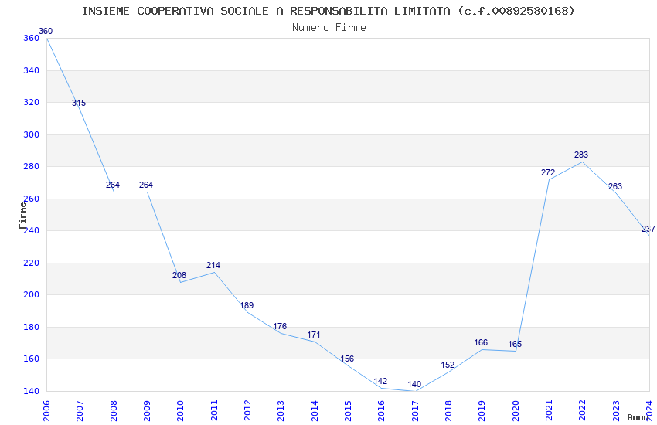Click the Anno x-axis title

tap(638, 417)
